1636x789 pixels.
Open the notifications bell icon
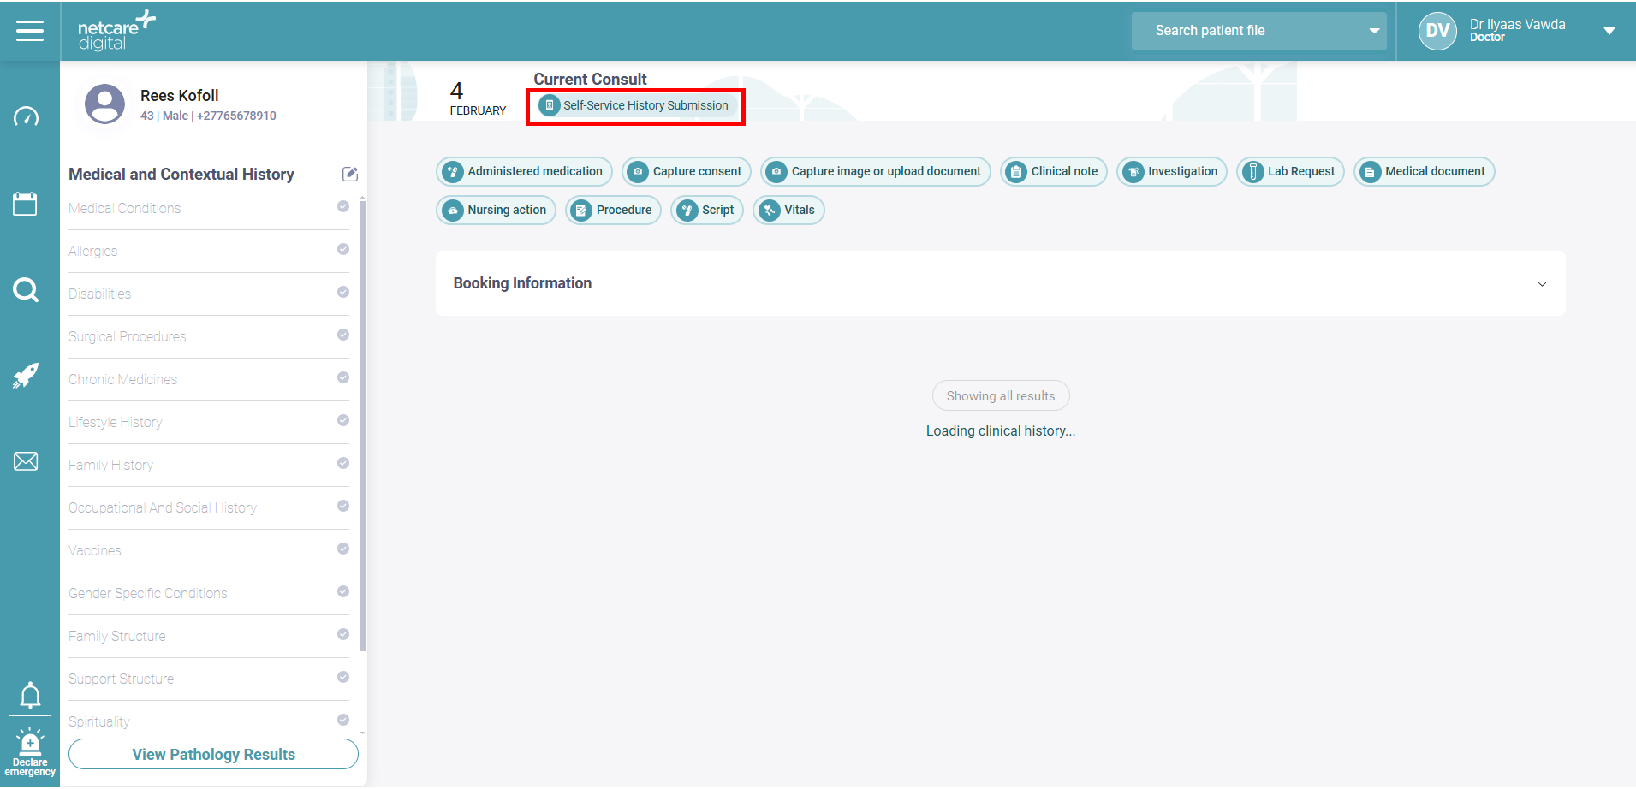coord(30,695)
